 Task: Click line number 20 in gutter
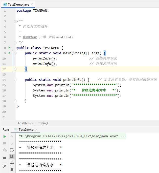(4, 112)
